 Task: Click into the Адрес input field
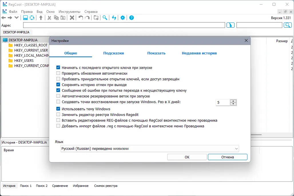124,25
